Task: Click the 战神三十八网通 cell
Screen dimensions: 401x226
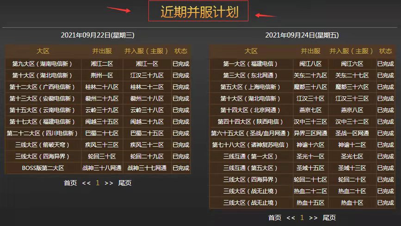Action: [x=102, y=168]
